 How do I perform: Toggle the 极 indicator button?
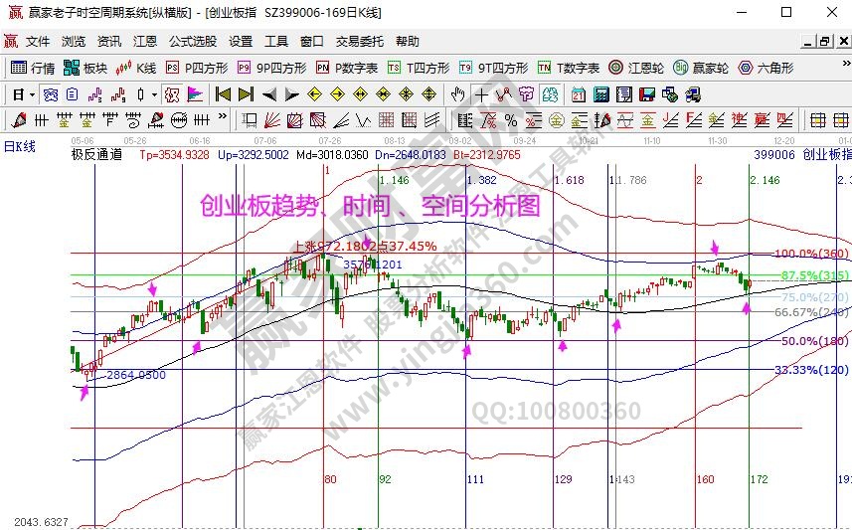pos(171,94)
